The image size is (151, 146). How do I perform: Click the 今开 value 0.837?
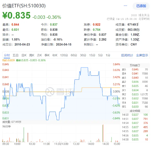point(54,25)
